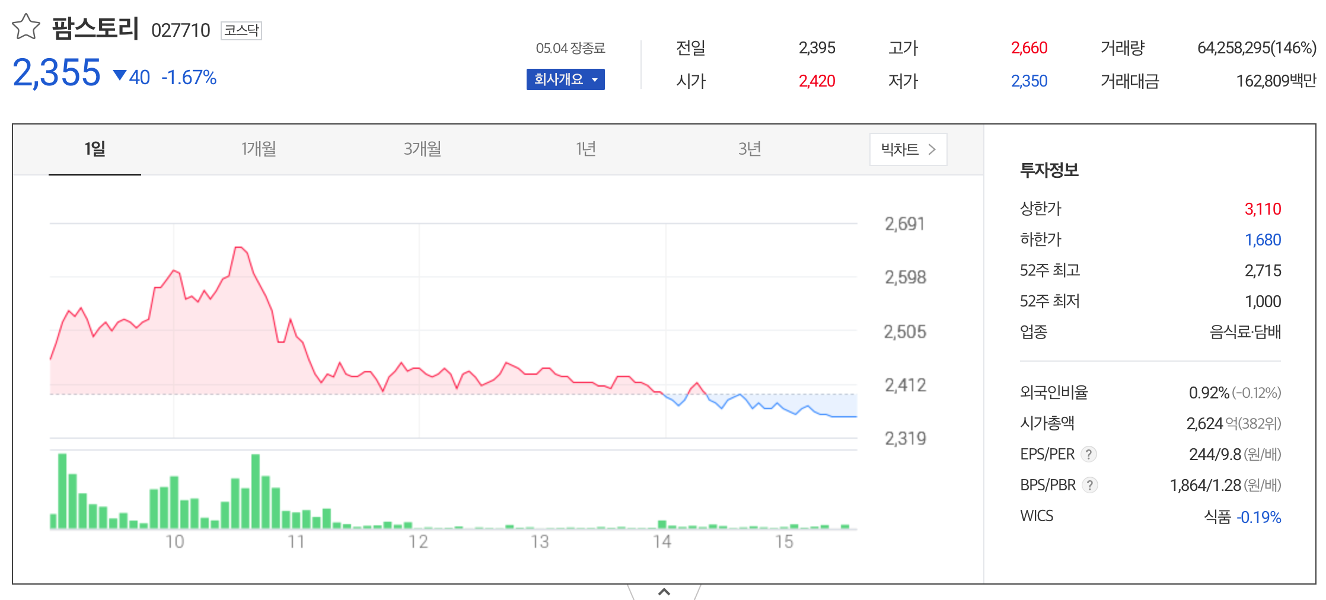Click the 05.04 장종료 status text
Screen dimensions: 1326x600
[x=570, y=48]
